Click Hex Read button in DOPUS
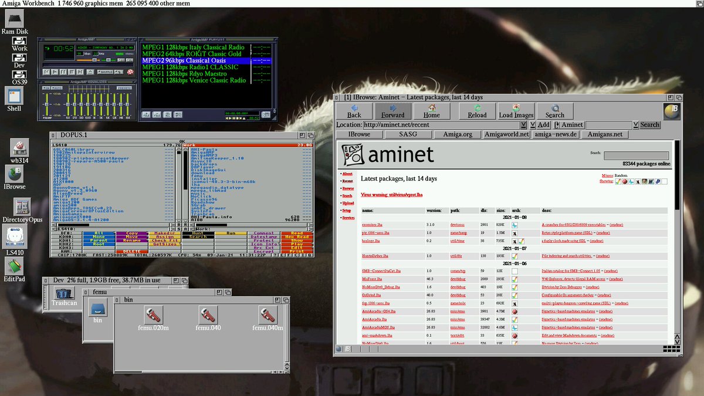 coord(297,237)
